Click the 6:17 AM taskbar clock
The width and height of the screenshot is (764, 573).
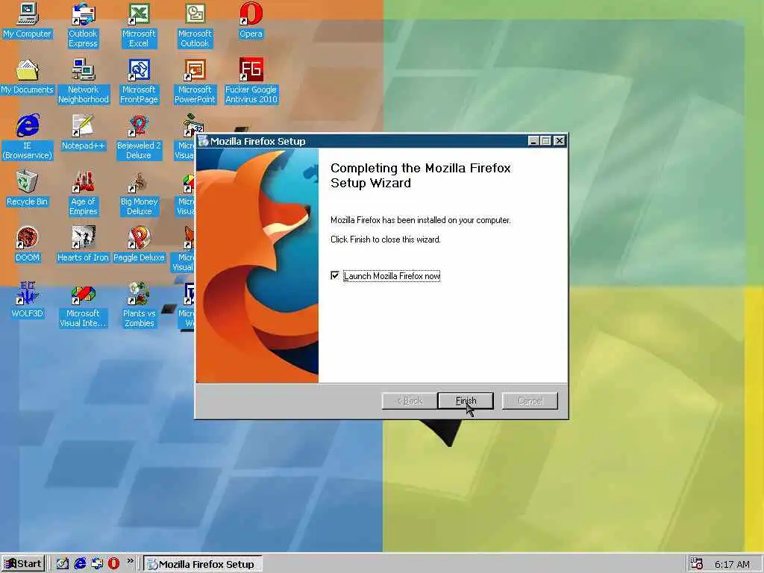click(x=732, y=564)
